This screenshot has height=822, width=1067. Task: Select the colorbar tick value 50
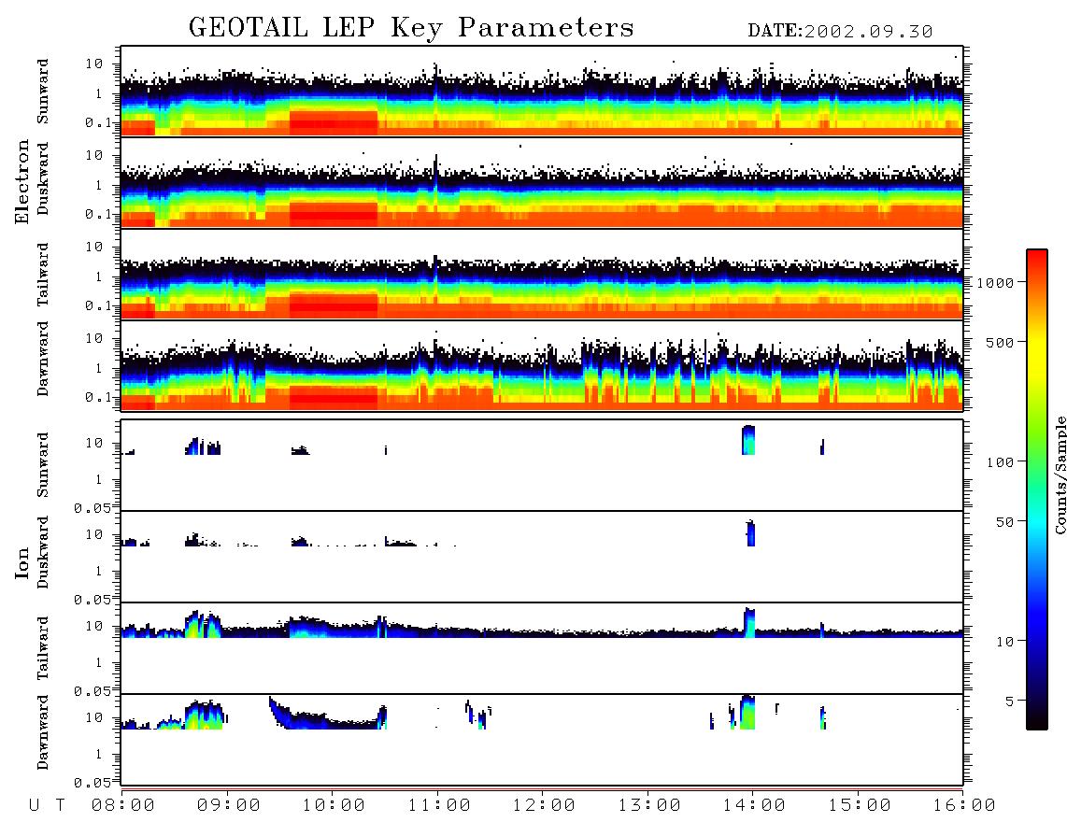1005,522
